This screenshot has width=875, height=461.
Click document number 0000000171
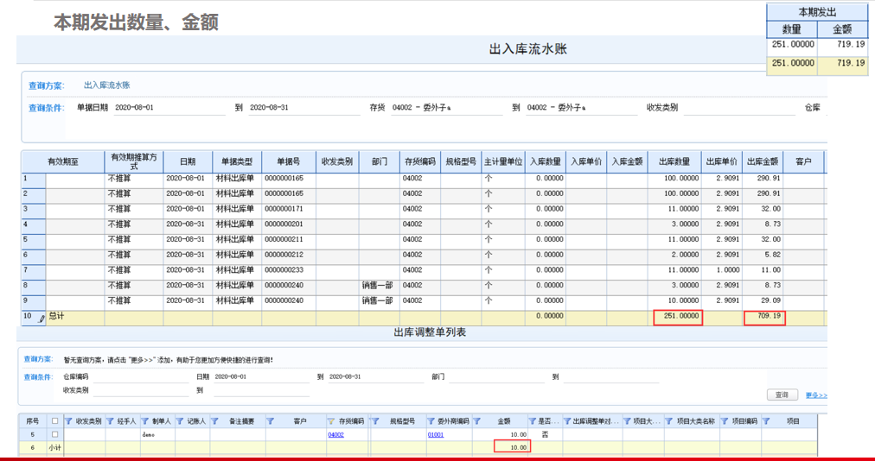pyautogui.click(x=284, y=208)
